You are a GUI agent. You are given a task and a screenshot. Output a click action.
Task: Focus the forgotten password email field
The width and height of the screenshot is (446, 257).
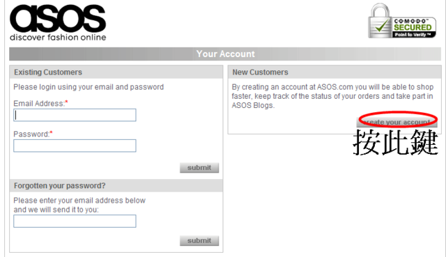[x=75, y=221]
